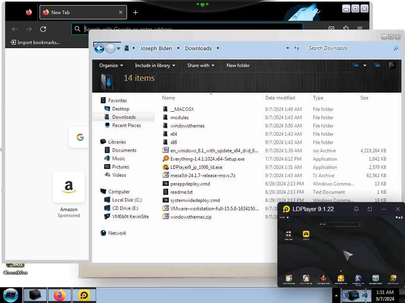The height and width of the screenshot is (303, 405).
Task: Click Import bookmarks in Firefox toolbar
Action: pyautogui.click(x=35, y=43)
